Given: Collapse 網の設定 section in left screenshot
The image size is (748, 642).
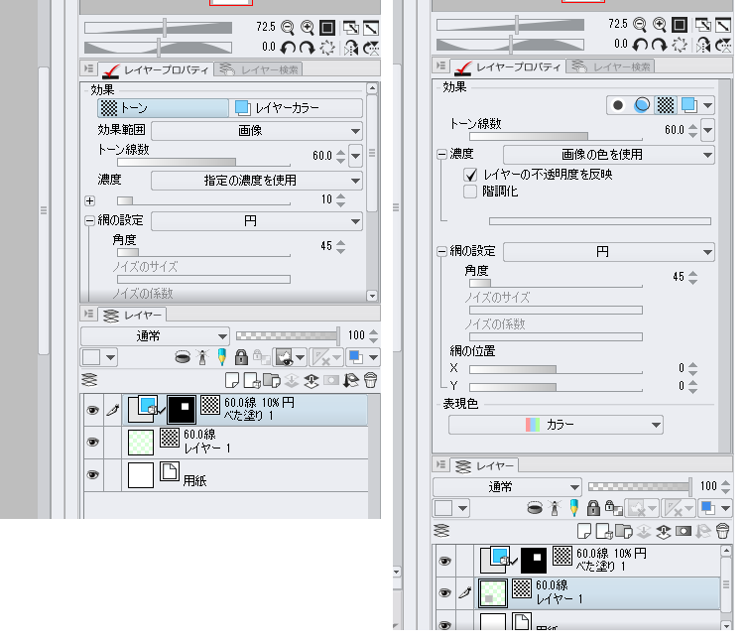Looking at the screenshot, I should [x=89, y=220].
